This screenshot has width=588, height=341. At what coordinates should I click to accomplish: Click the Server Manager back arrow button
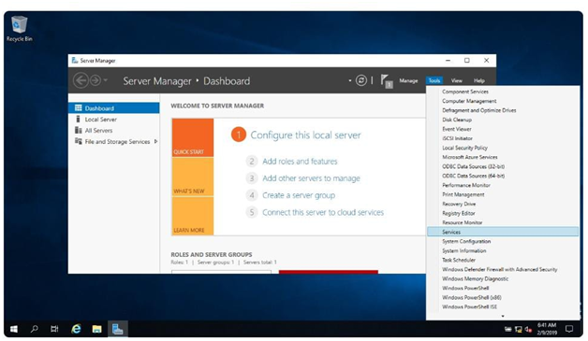pos(81,80)
